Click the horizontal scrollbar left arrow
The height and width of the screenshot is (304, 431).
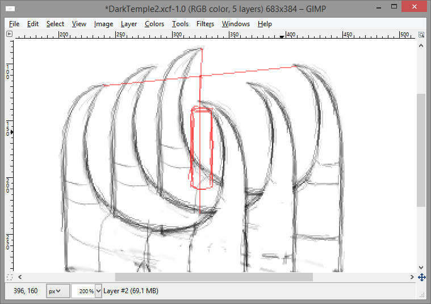tap(20, 277)
